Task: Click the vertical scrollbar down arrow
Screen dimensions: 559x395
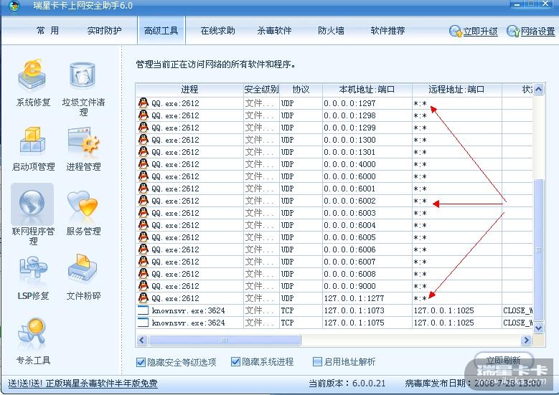Action: pyautogui.click(x=538, y=328)
